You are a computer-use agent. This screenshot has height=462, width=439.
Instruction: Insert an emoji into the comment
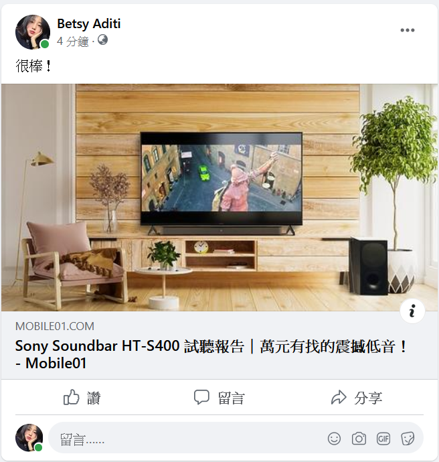[334, 439]
